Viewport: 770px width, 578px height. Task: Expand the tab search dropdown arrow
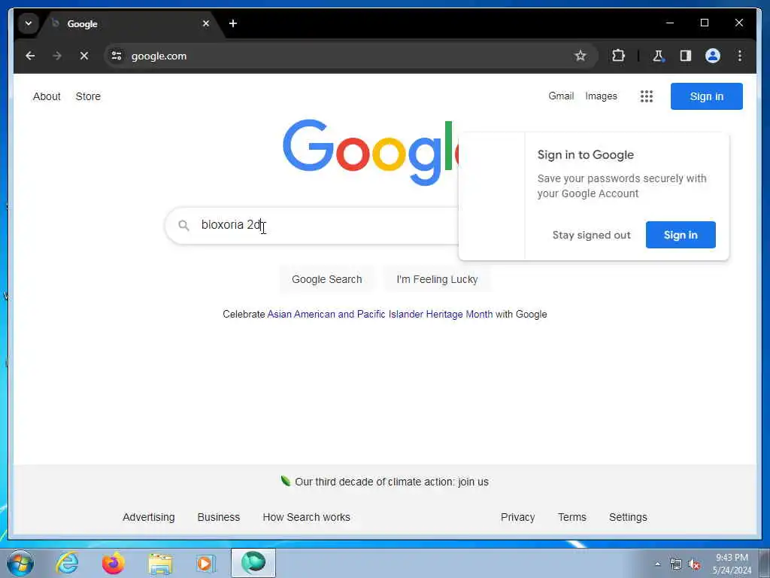tap(29, 23)
